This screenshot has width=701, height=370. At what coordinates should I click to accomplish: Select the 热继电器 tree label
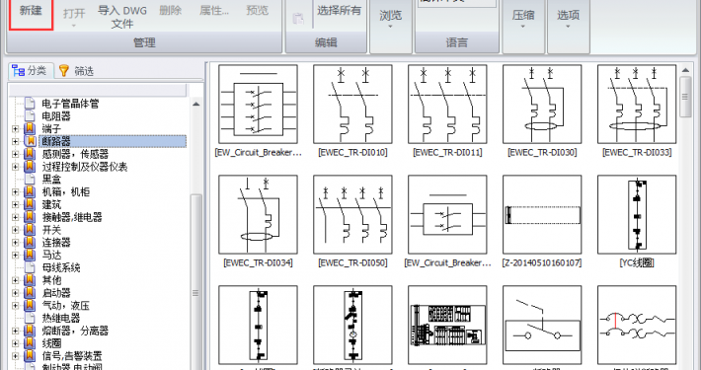pos(61,318)
